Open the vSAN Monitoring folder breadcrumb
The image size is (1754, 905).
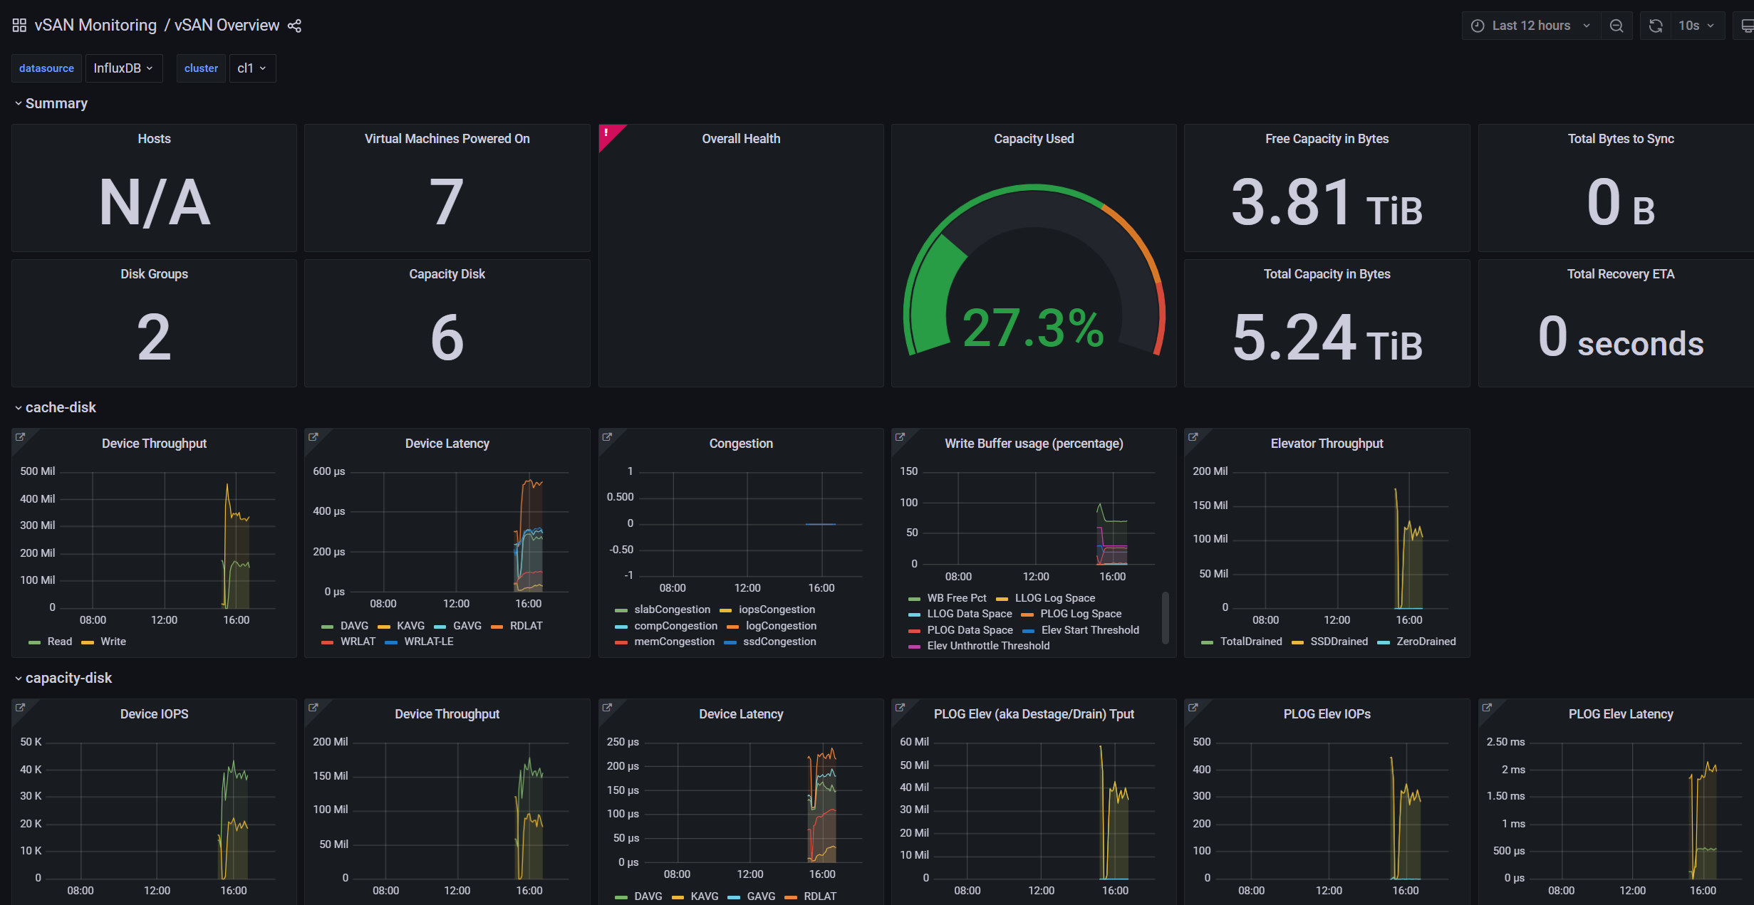[x=95, y=26]
